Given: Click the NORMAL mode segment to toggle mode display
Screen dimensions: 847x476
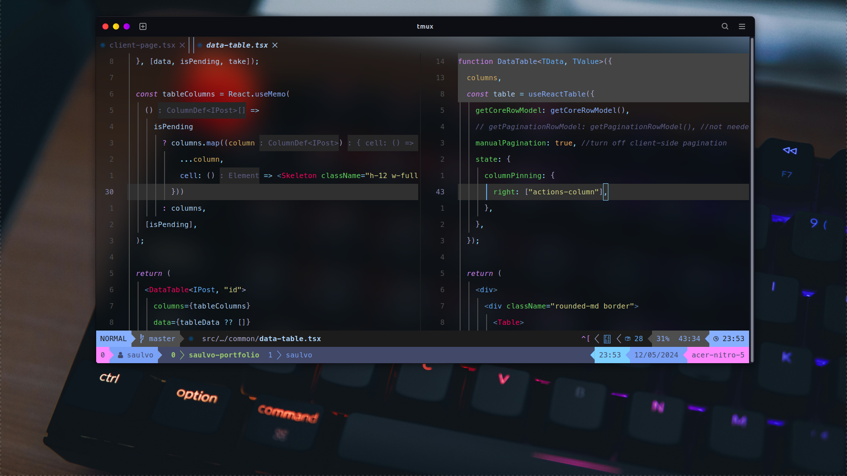Looking at the screenshot, I should 113,338.
